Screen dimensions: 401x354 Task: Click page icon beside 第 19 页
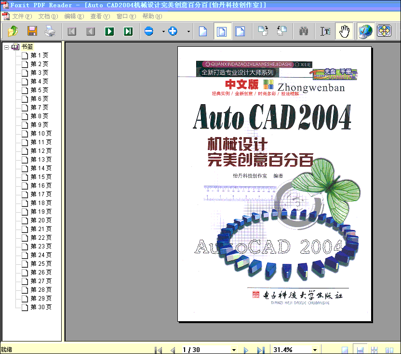click(x=25, y=212)
